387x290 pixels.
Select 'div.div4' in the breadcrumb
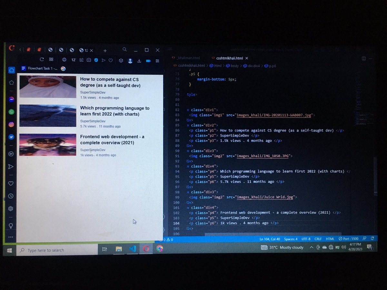[254, 66]
